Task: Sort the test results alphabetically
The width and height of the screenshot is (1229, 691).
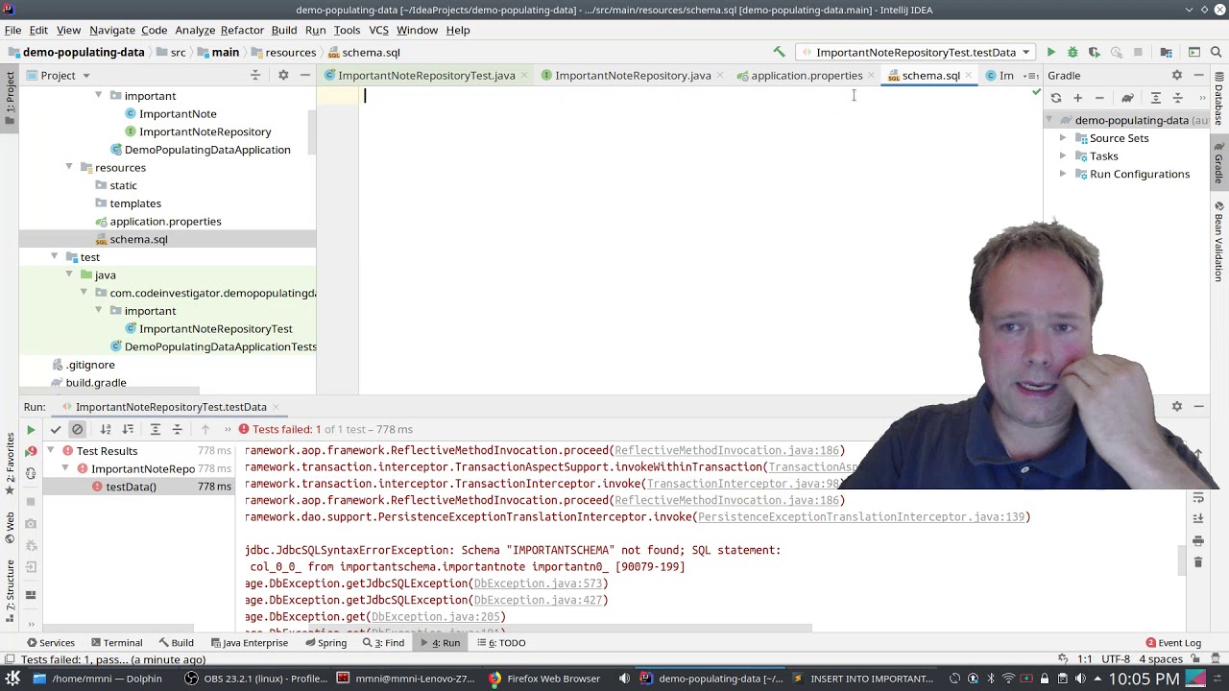Action: [106, 430]
